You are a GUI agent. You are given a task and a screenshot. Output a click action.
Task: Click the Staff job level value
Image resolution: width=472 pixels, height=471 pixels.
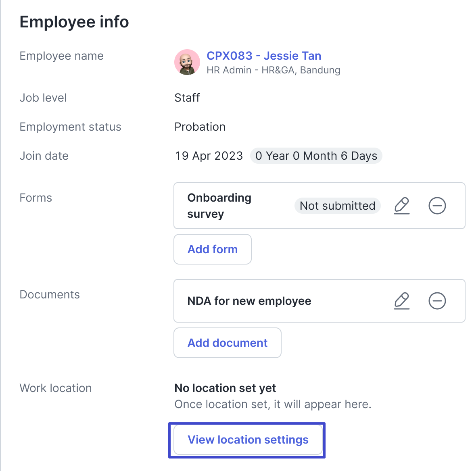tap(187, 98)
